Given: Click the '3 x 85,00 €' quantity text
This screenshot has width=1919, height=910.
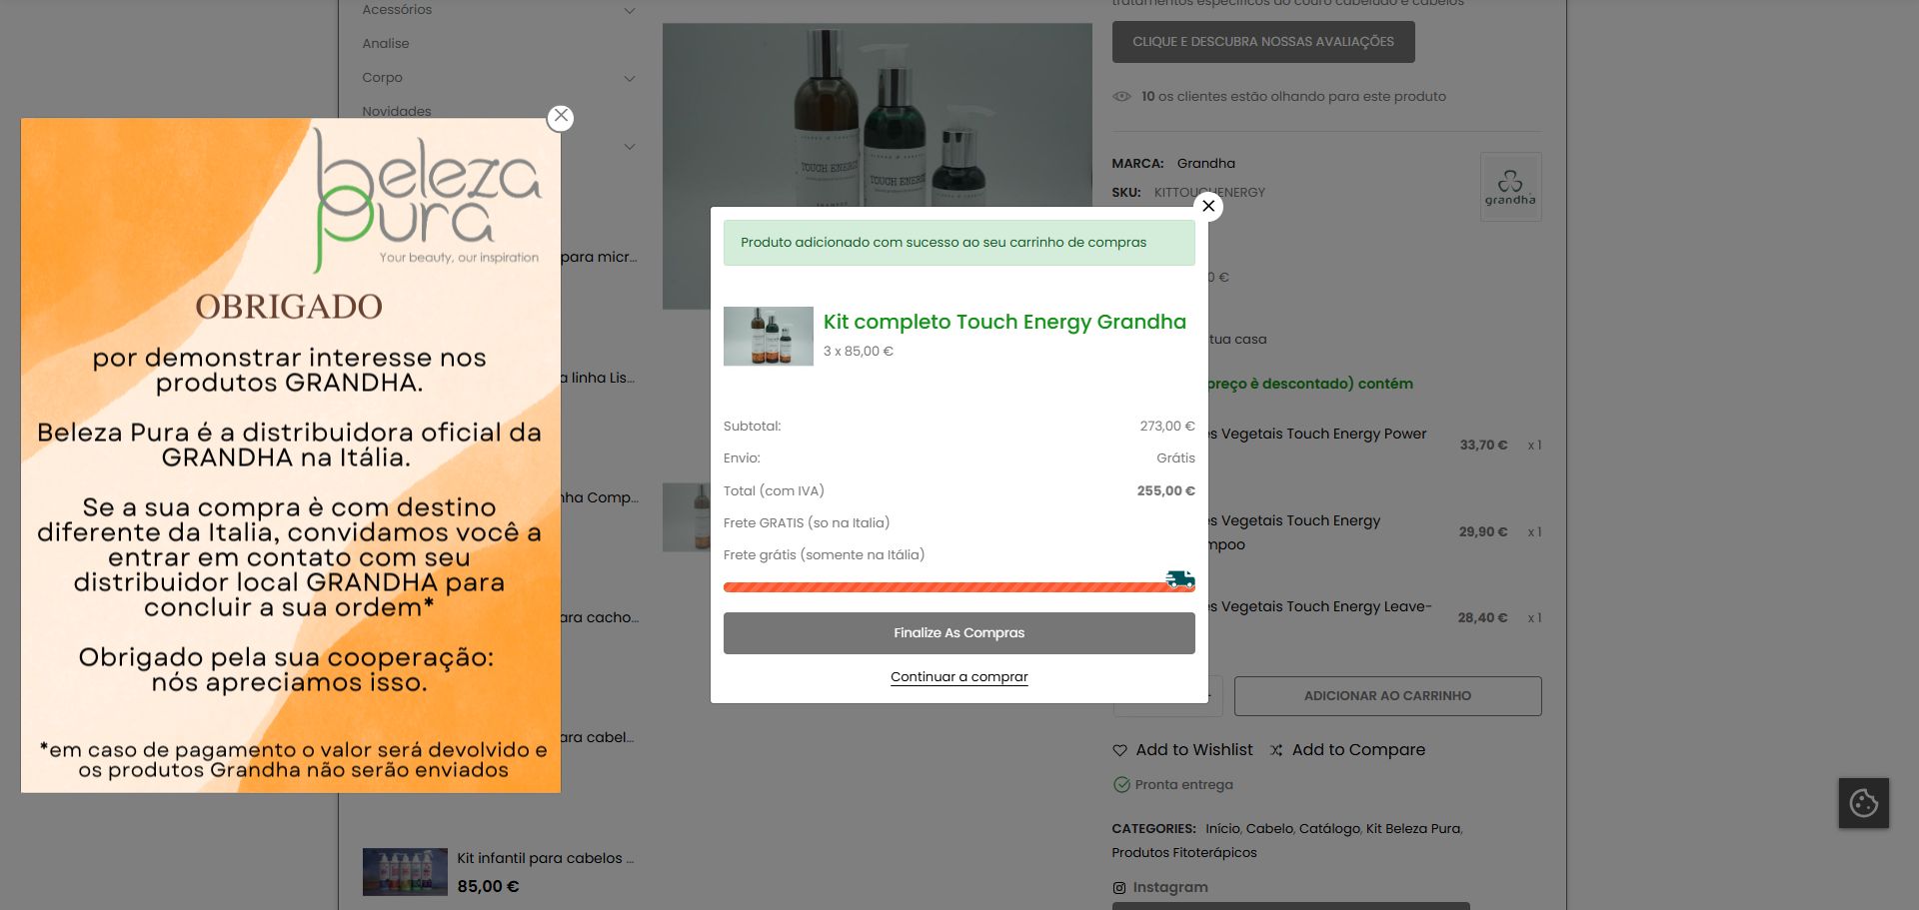Looking at the screenshot, I should [x=859, y=352].
